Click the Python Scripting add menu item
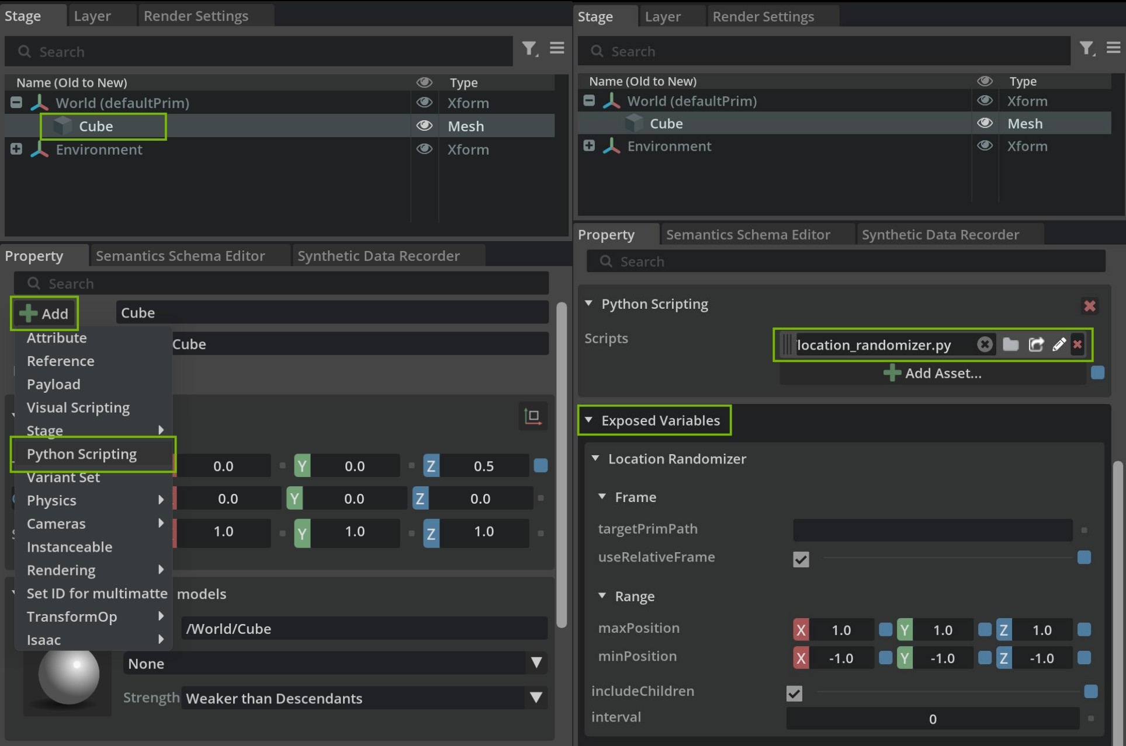This screenshot has width=1126, height=746. pos(82,453)
